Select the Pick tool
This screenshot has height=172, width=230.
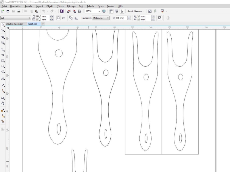coord(3,25)
